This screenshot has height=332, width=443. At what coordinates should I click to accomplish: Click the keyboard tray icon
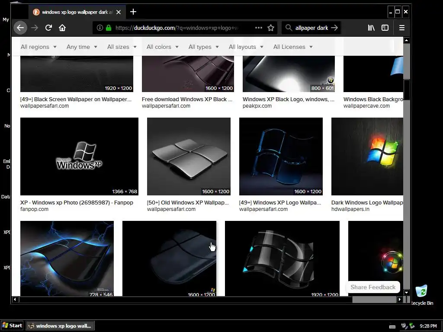392,326
